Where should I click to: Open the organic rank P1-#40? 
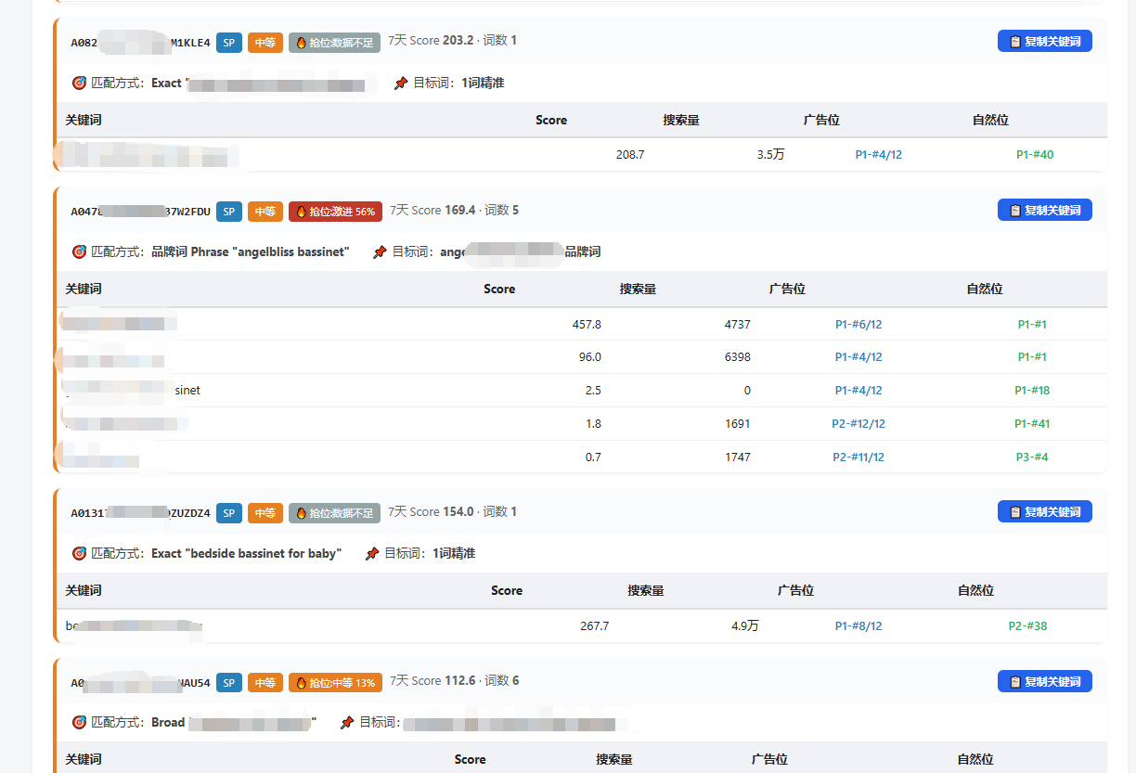pyautogui.click(x=1035, y=155)
